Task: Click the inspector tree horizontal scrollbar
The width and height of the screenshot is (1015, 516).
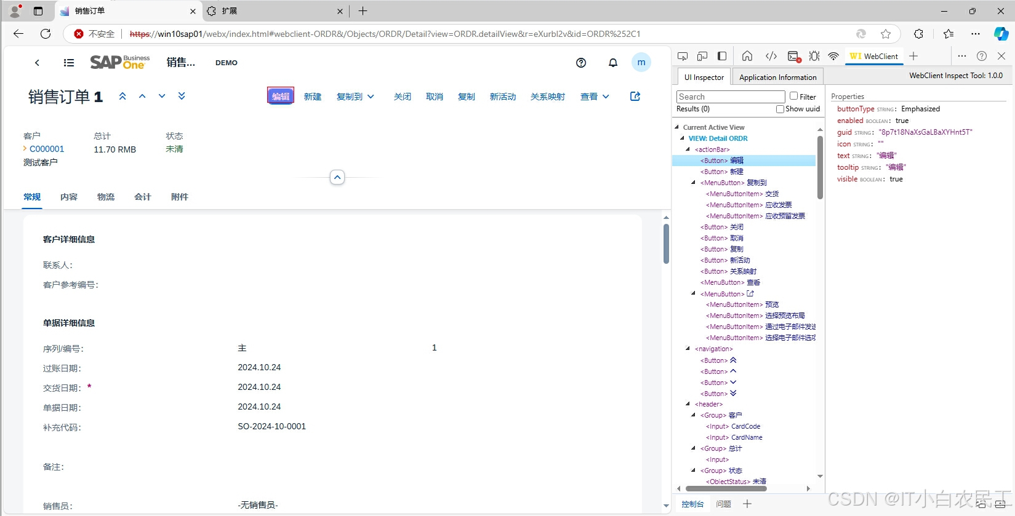Action: click(x=726, y=489)
